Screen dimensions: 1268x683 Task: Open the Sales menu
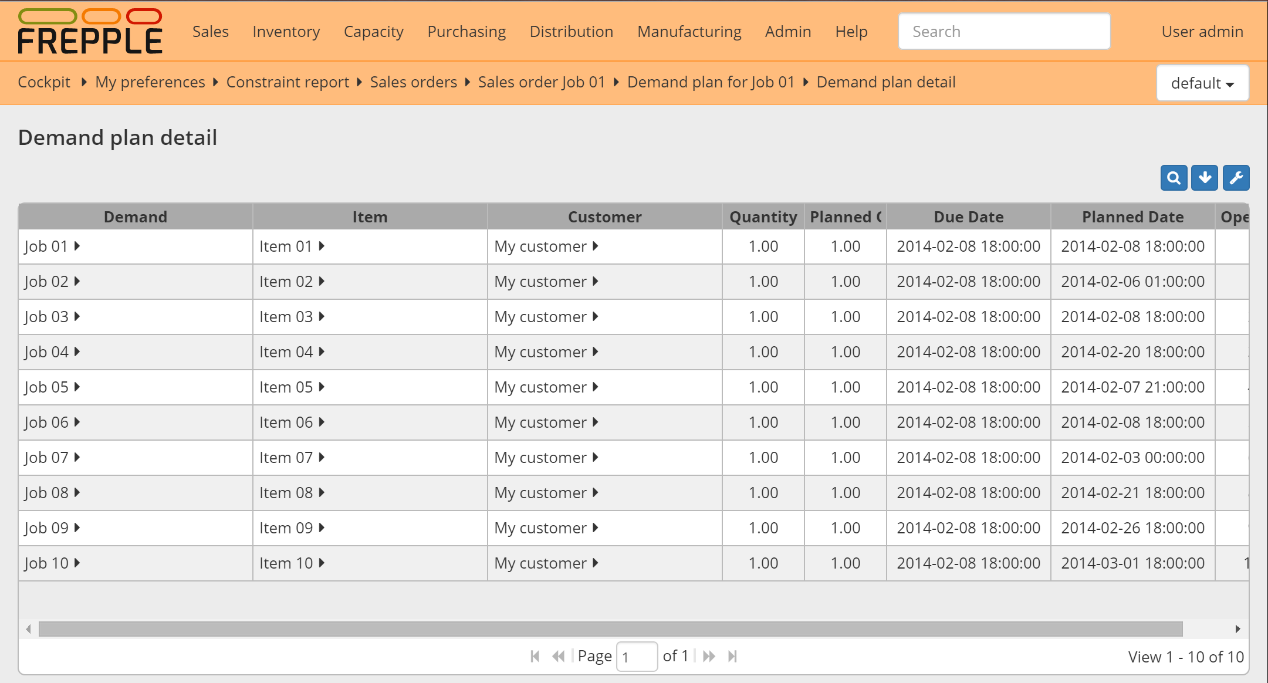(x=211, y=31)
